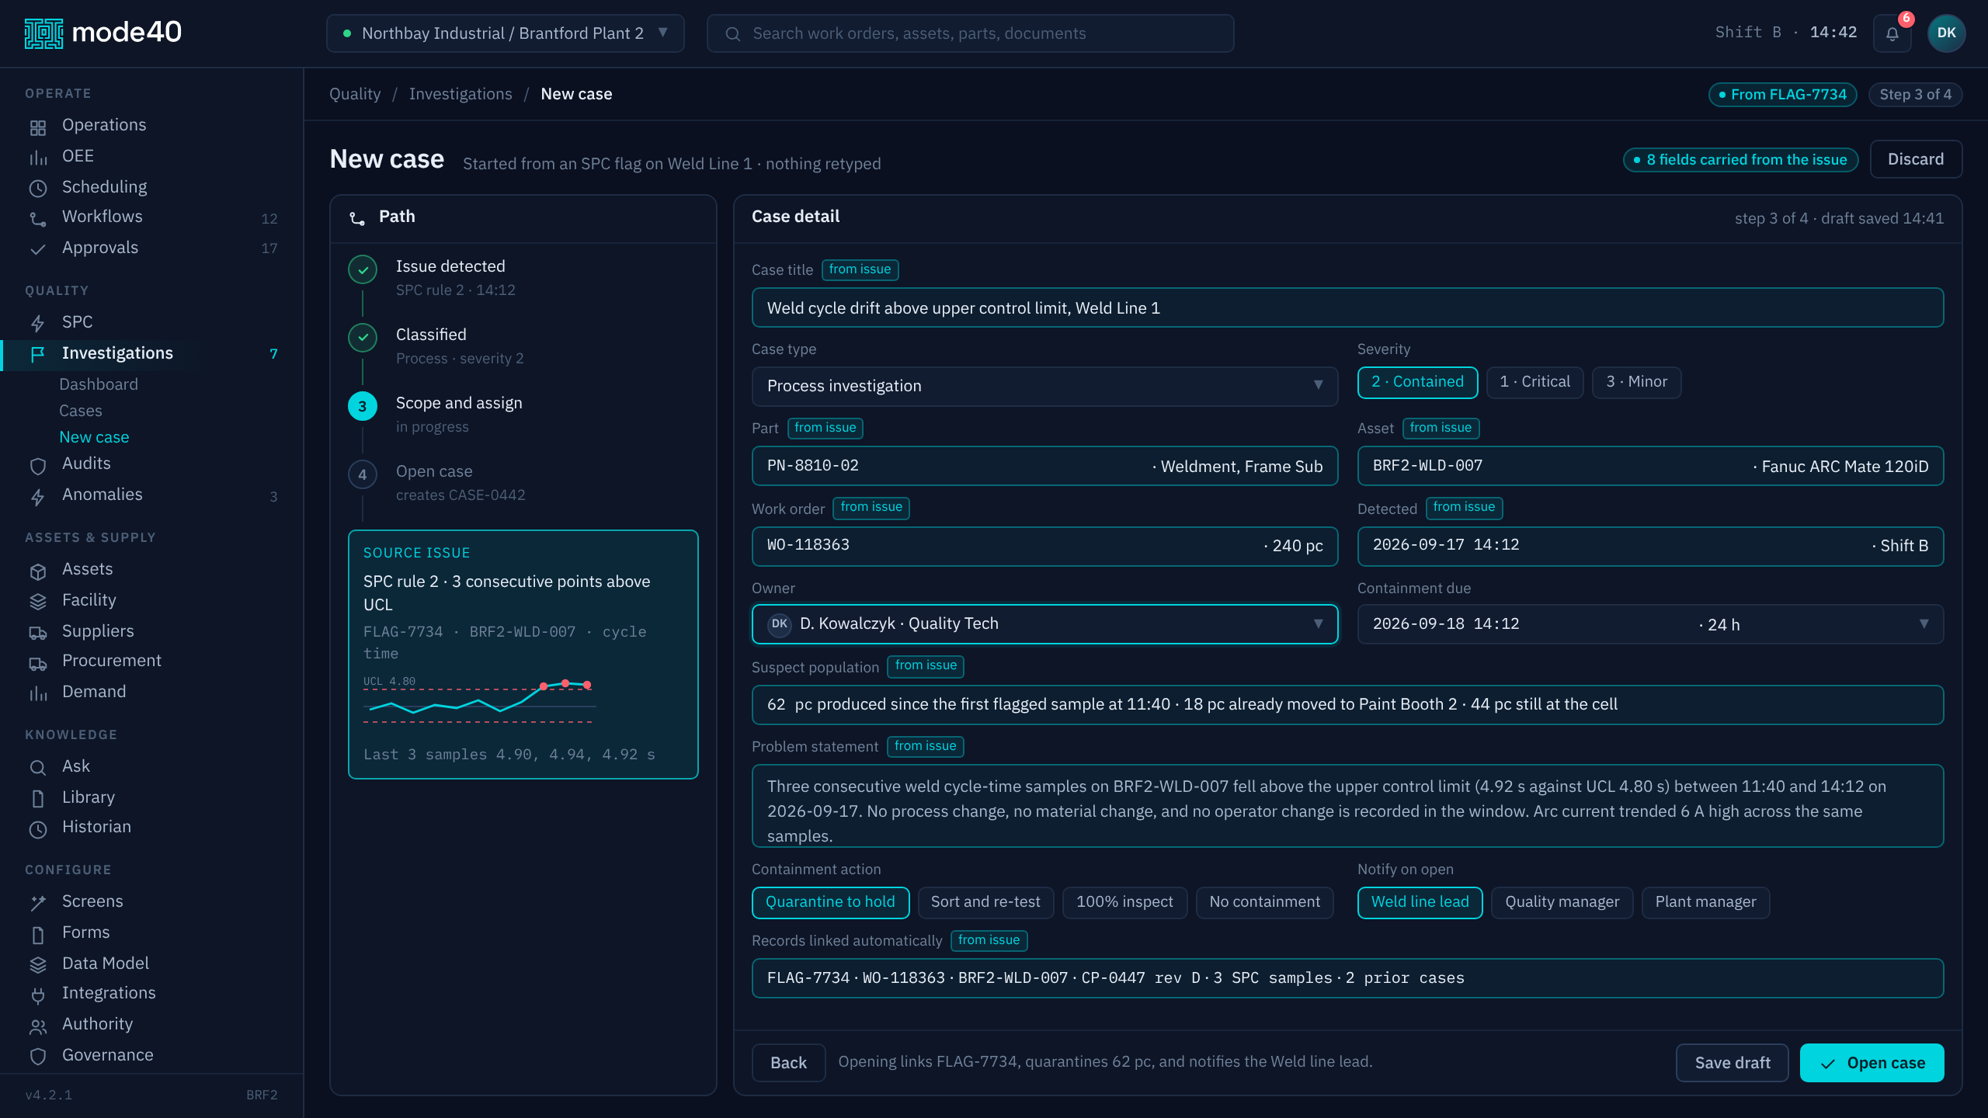Open the notifications bell icon
The width and height of the screenshot is (1988, 1118).
click(1892, 33)
